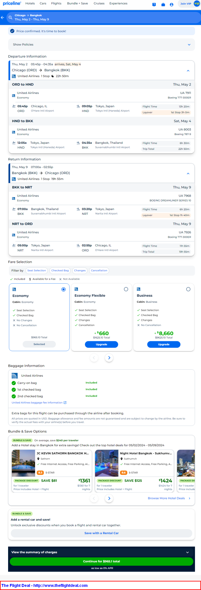Click the disabled Selected button on Economy
The height and width of the screenshot is (590, 201).
coord(39,344)
